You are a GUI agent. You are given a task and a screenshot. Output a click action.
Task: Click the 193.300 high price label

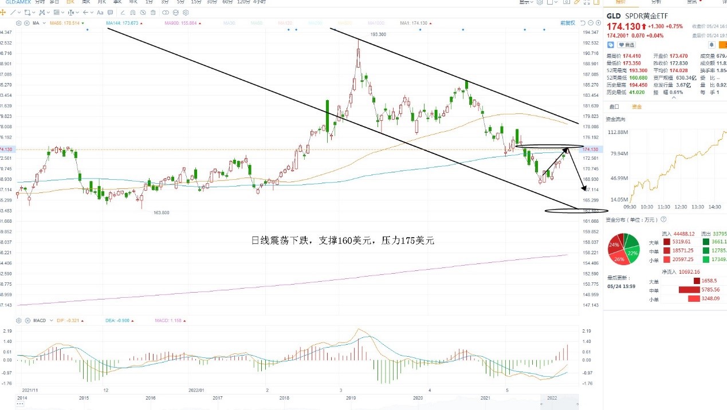(x=378, y=34)
